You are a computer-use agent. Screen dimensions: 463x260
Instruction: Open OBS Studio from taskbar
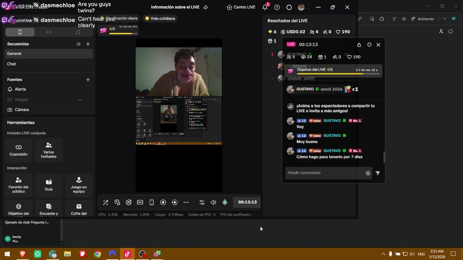click(x=142, y=254)
